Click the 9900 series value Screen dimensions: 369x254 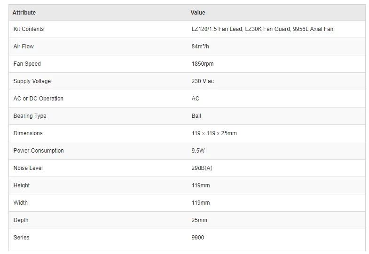click(198, 238)
